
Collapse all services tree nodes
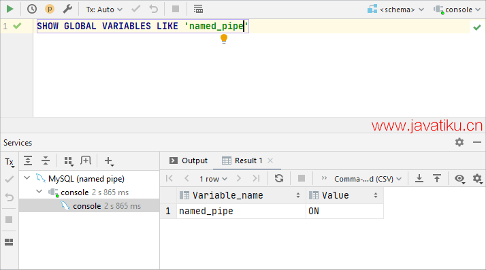pyautogui.click(x=46, y=161)
